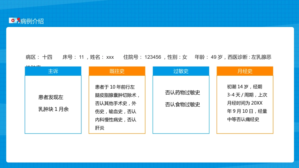The height and width of the screenshot is (168, 299).
Task: Select the line 伤史，输血史，否认
Action: 116,111
